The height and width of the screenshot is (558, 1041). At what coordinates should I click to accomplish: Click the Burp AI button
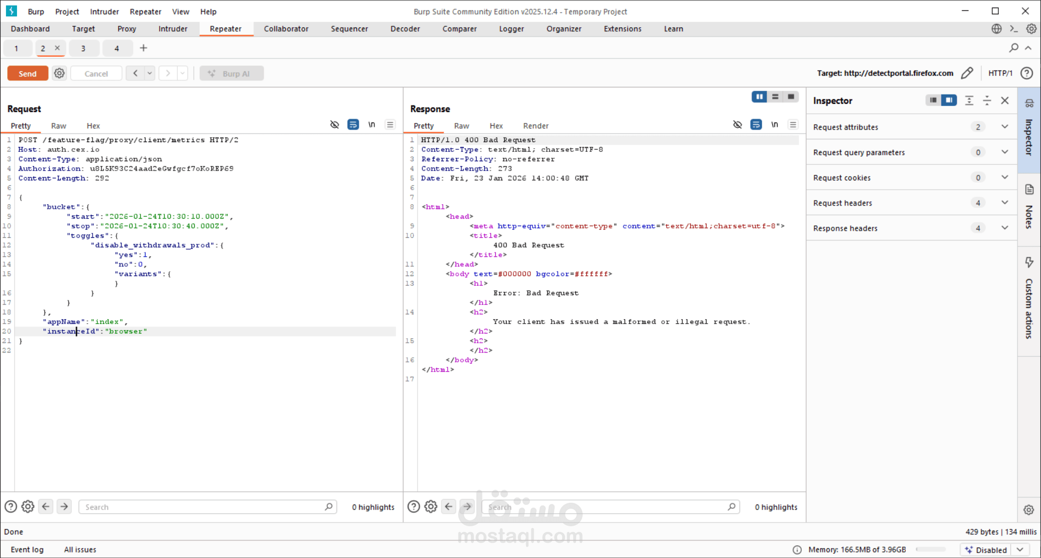click(x=232, y=73)
